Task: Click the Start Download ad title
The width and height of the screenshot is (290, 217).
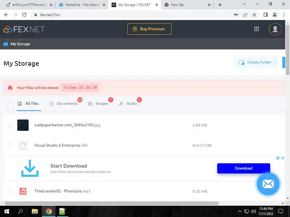Action: point(69,166)
